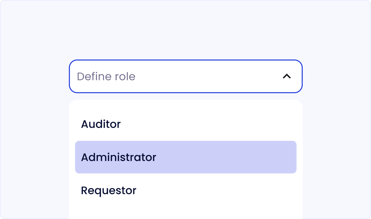This screenshot has height=219, width=371.
Task: Collapse the dropdown using the chevron-up arrow
Action: tap(287, 76)
